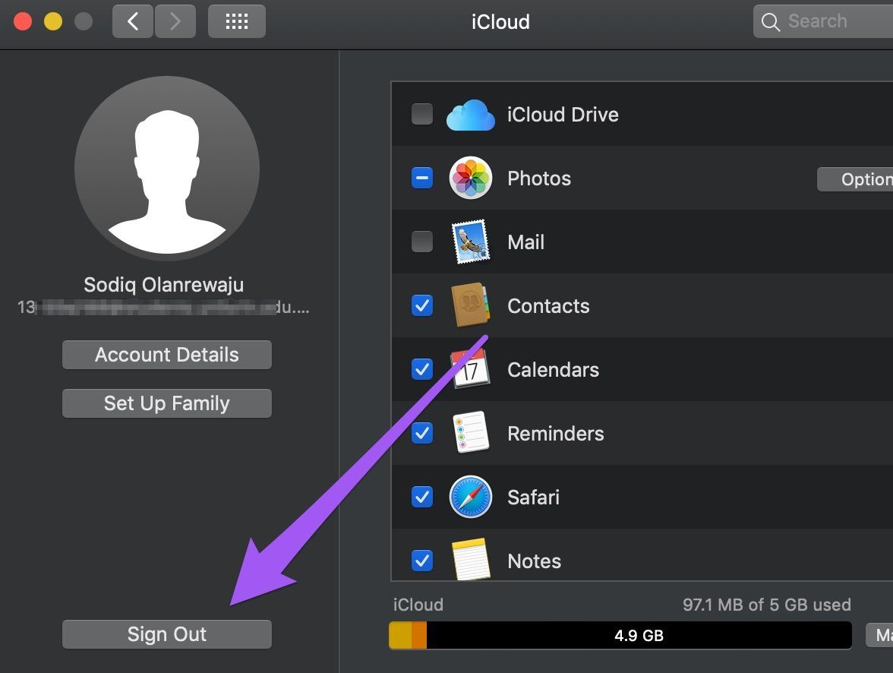Image resolution: width=893 pixels, height=673 pixels.
Task: Minimize the window with the yellow button
Action: (53, 22)
